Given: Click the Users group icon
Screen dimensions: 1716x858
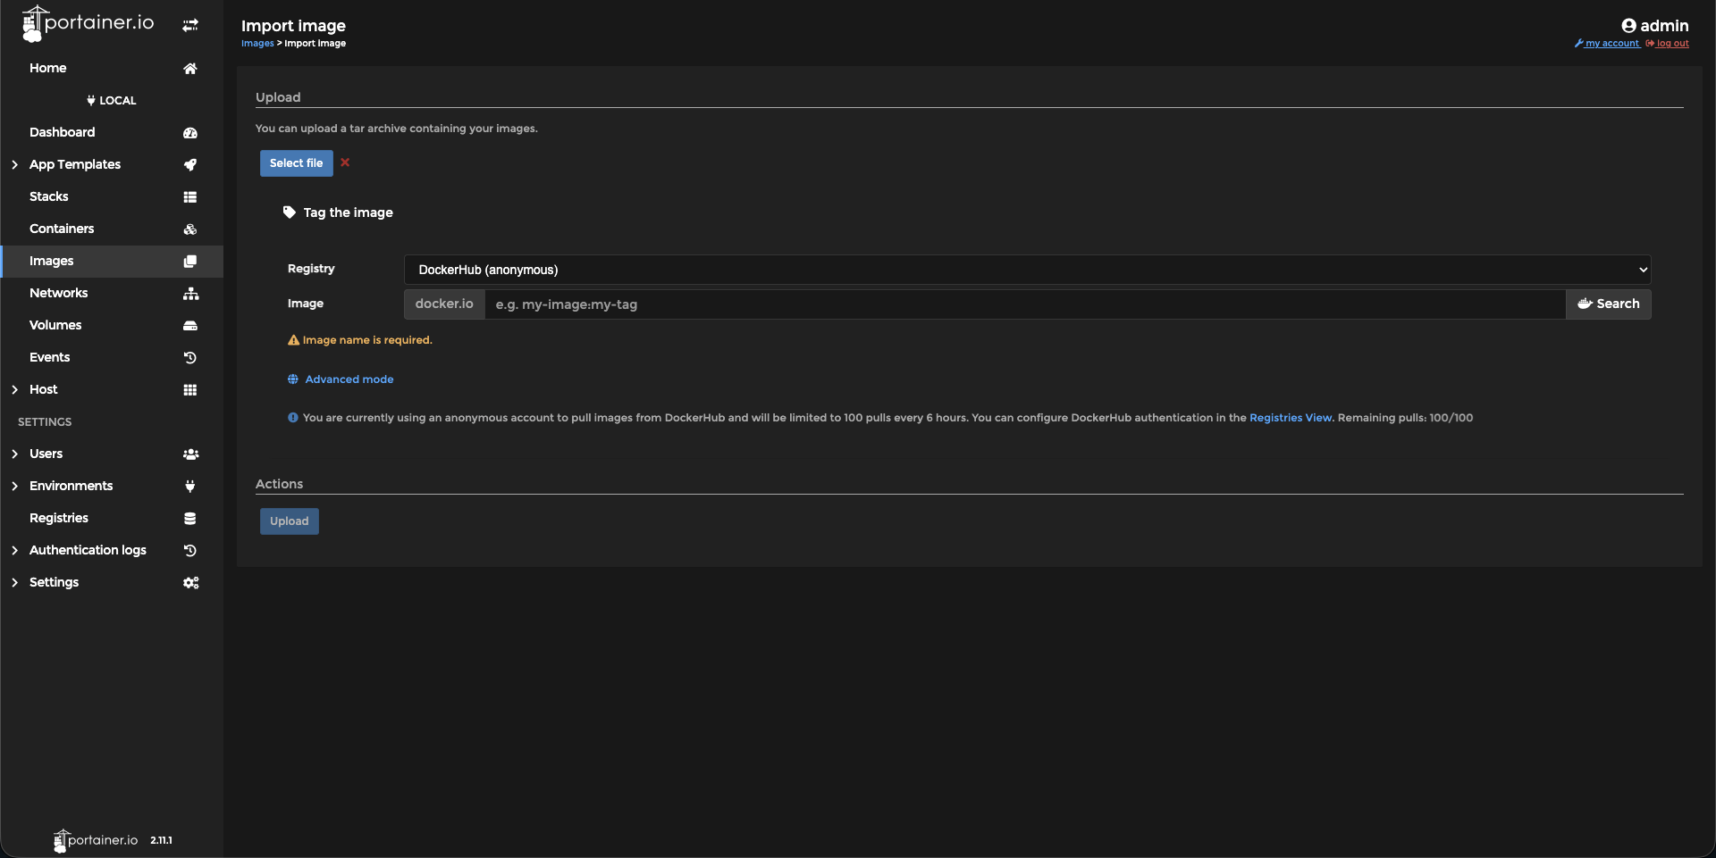Looking at the screenshot, I should 190,454.
